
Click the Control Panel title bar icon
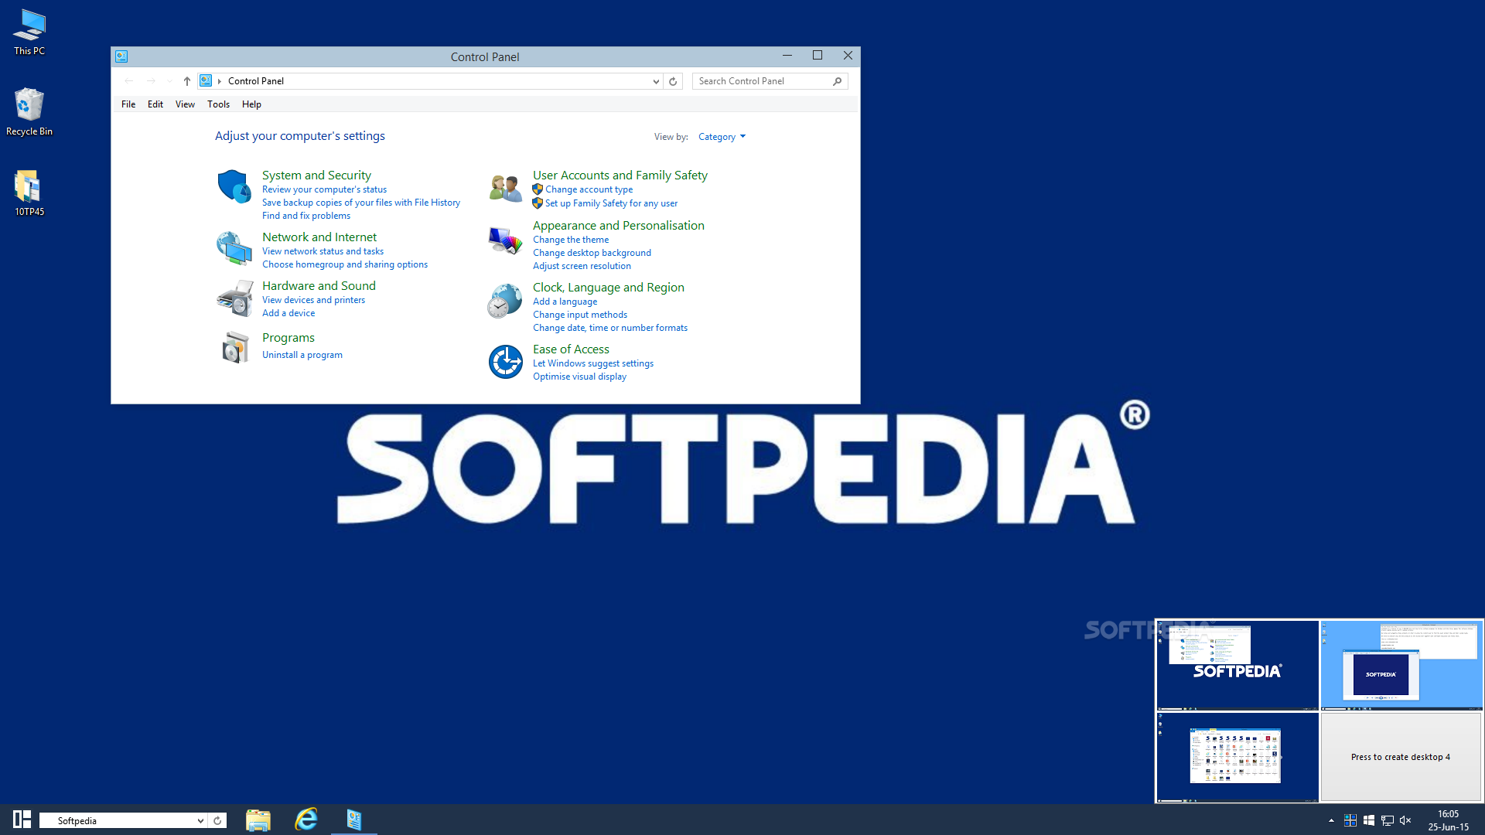point(121,56)
